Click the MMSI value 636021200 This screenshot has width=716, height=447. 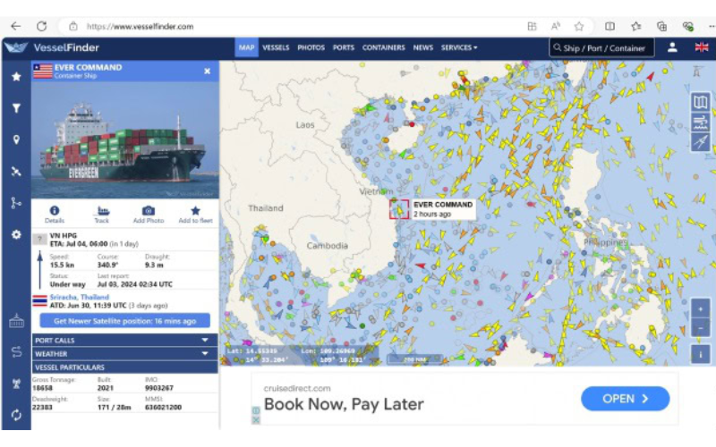point(163,407)
